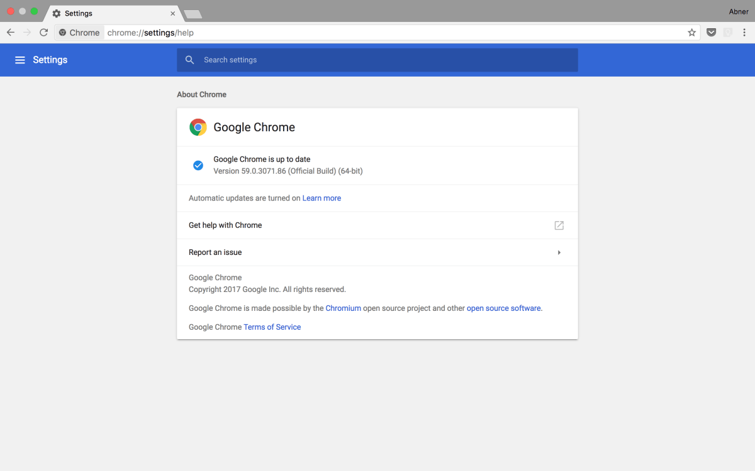
Task: Open the Chromium project link
Action: pos(343,308)
